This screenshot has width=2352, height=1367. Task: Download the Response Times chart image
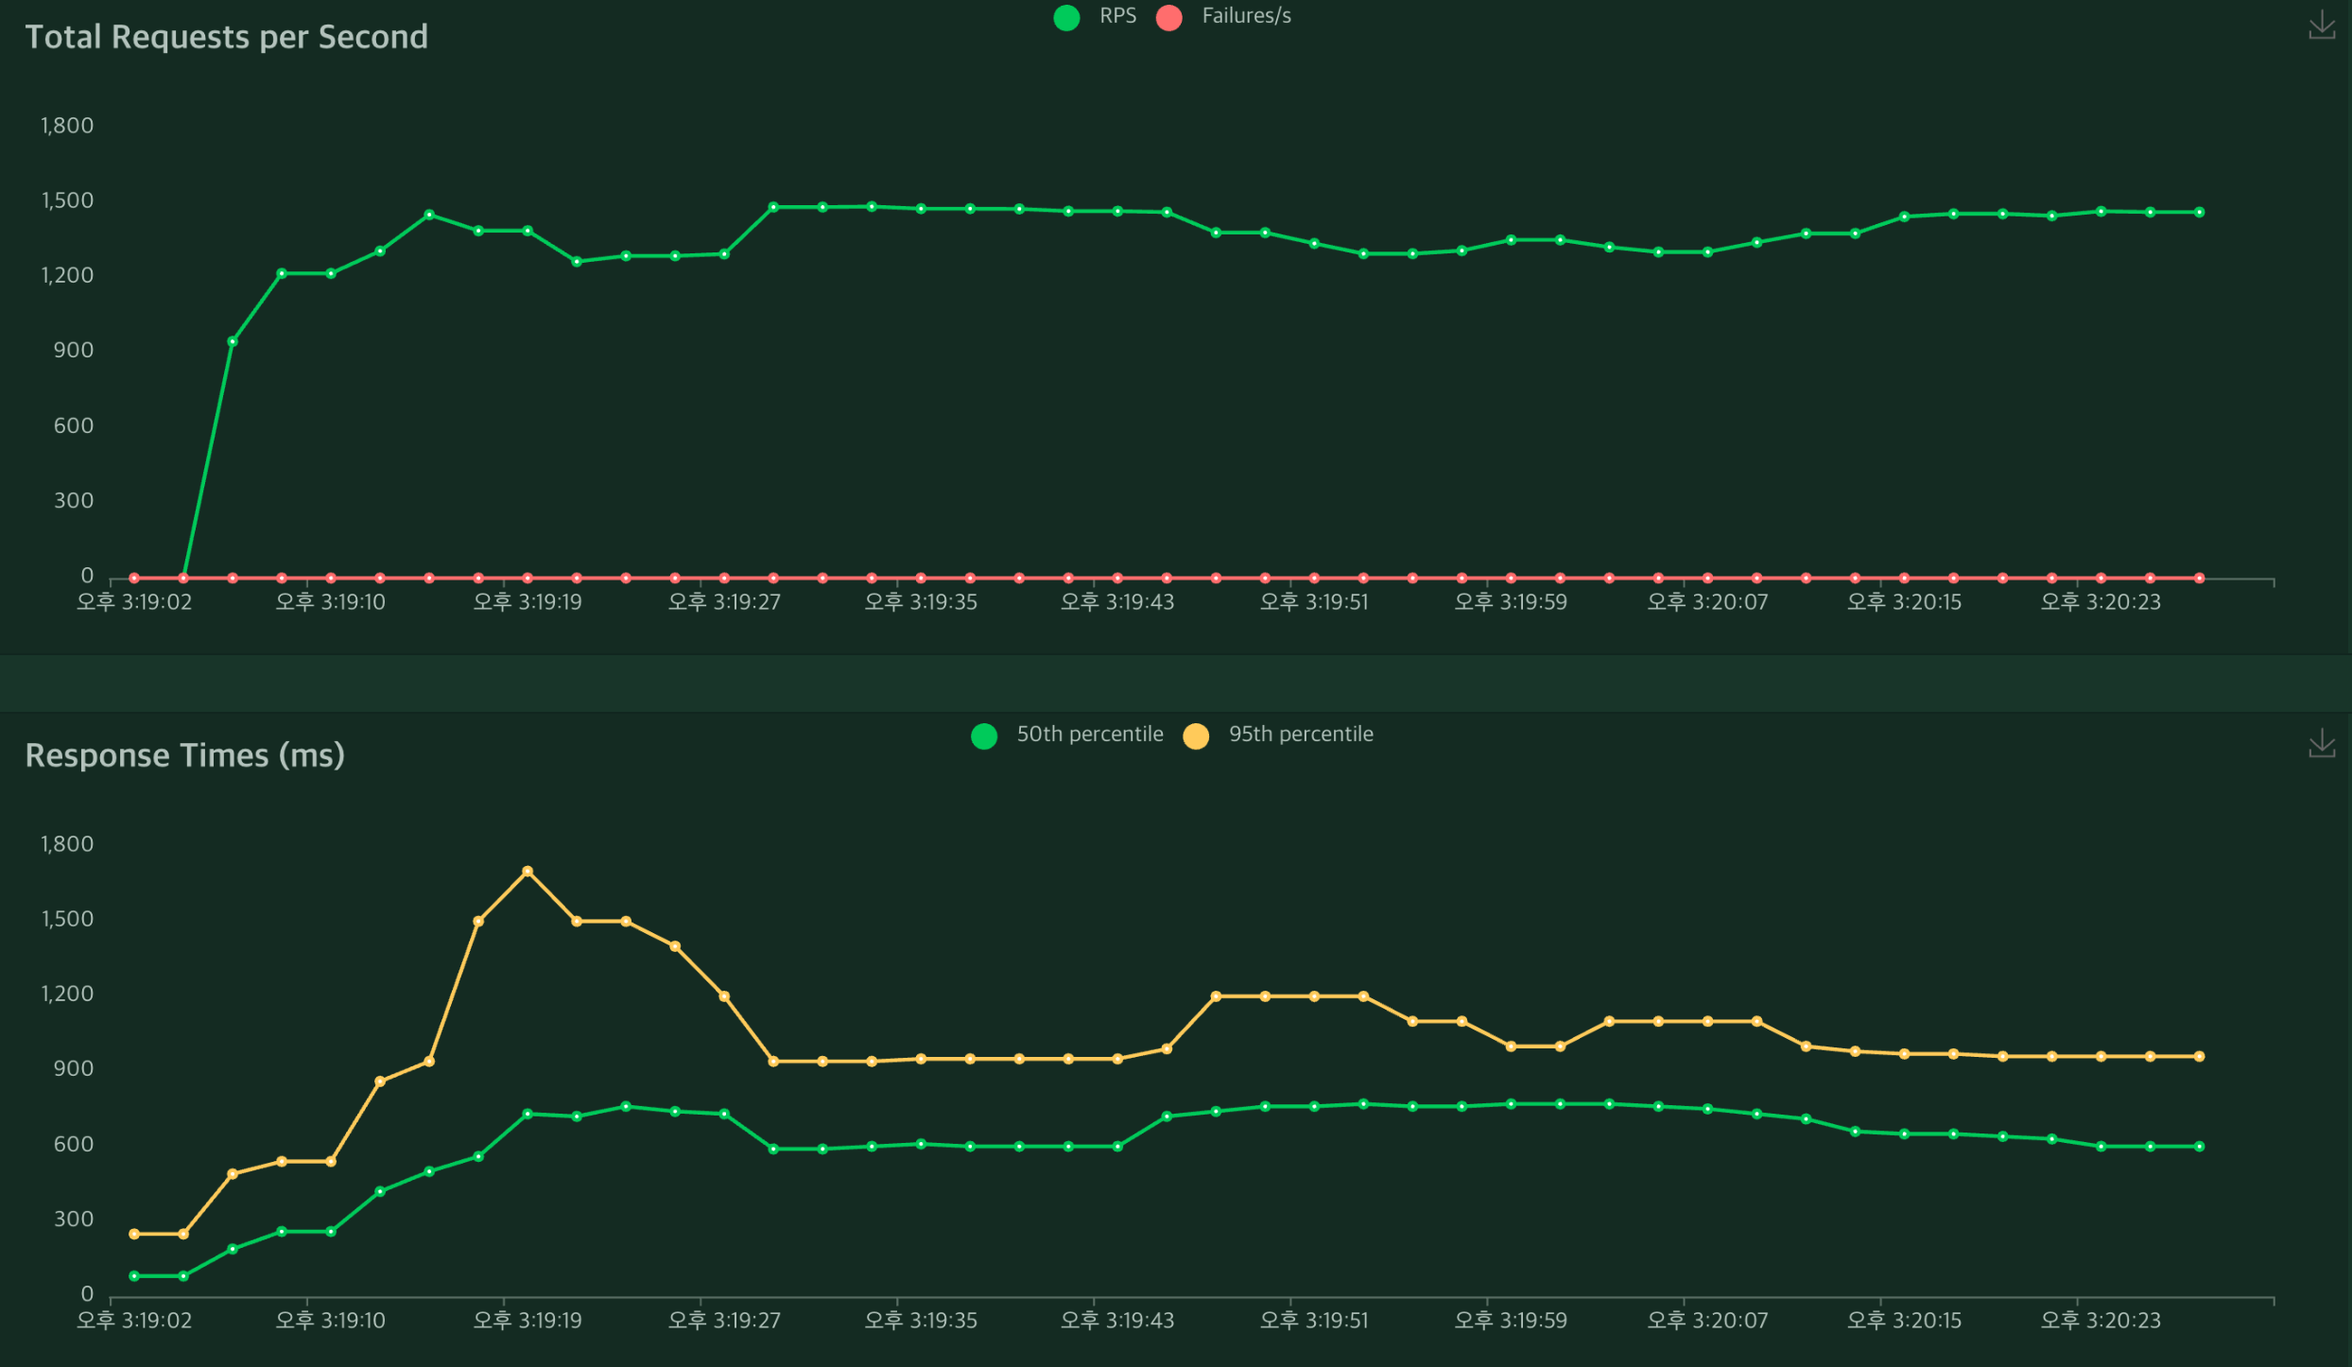click(2321, 743)
